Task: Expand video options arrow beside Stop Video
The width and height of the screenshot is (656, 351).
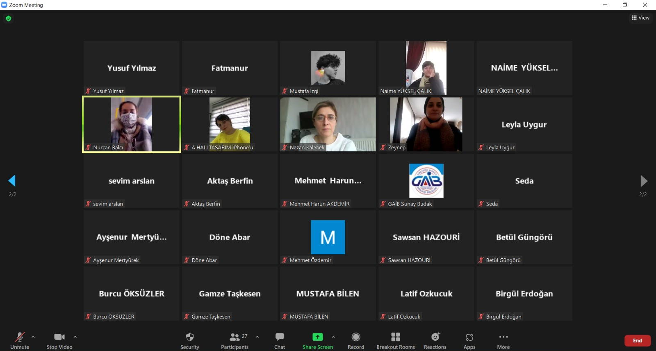Action: pyautogui.click(x=75, y=337)
